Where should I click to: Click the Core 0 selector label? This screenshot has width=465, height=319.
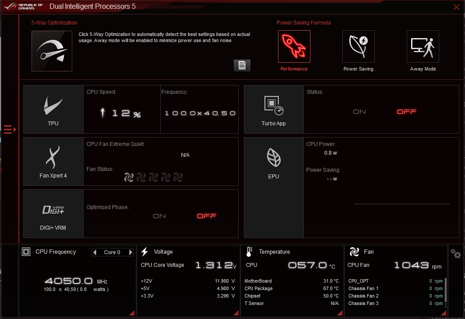click(x=112, y=252)
